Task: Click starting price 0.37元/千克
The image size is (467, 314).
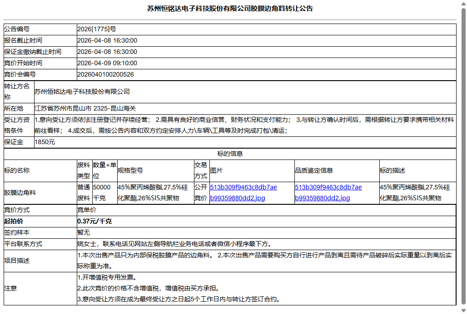Action: (94, 221)
